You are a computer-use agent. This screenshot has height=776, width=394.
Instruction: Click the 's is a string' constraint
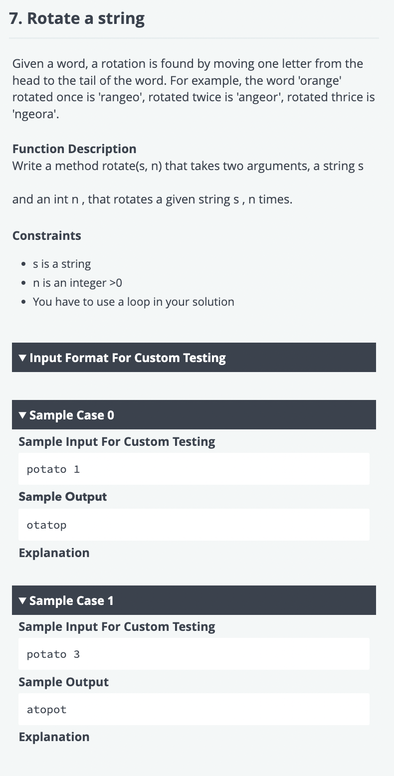[62, 264]
